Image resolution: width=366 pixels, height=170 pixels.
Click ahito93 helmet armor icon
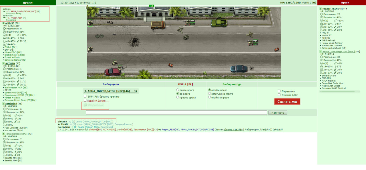[4, 35]
